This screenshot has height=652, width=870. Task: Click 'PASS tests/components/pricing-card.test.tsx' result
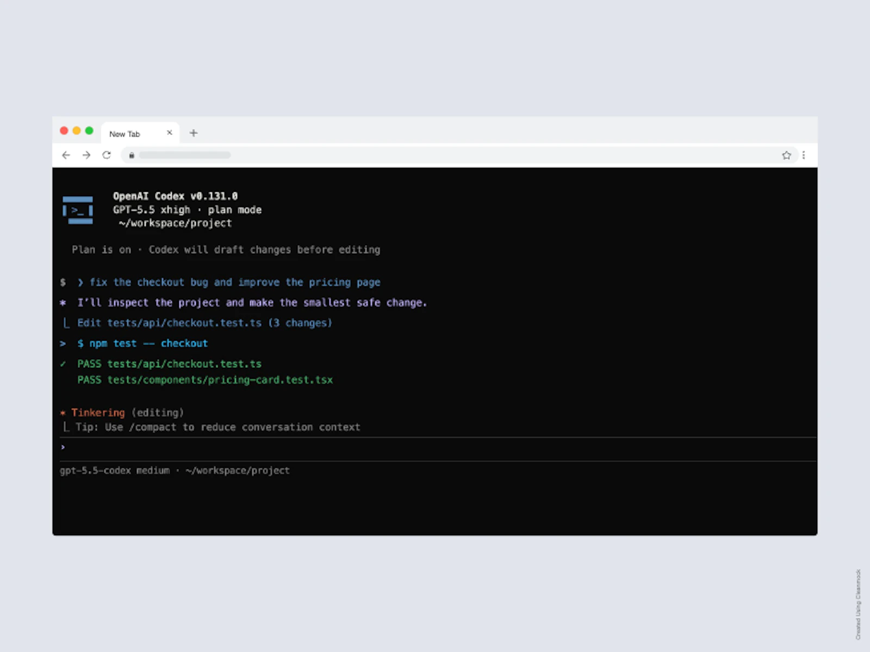(205, 380)
